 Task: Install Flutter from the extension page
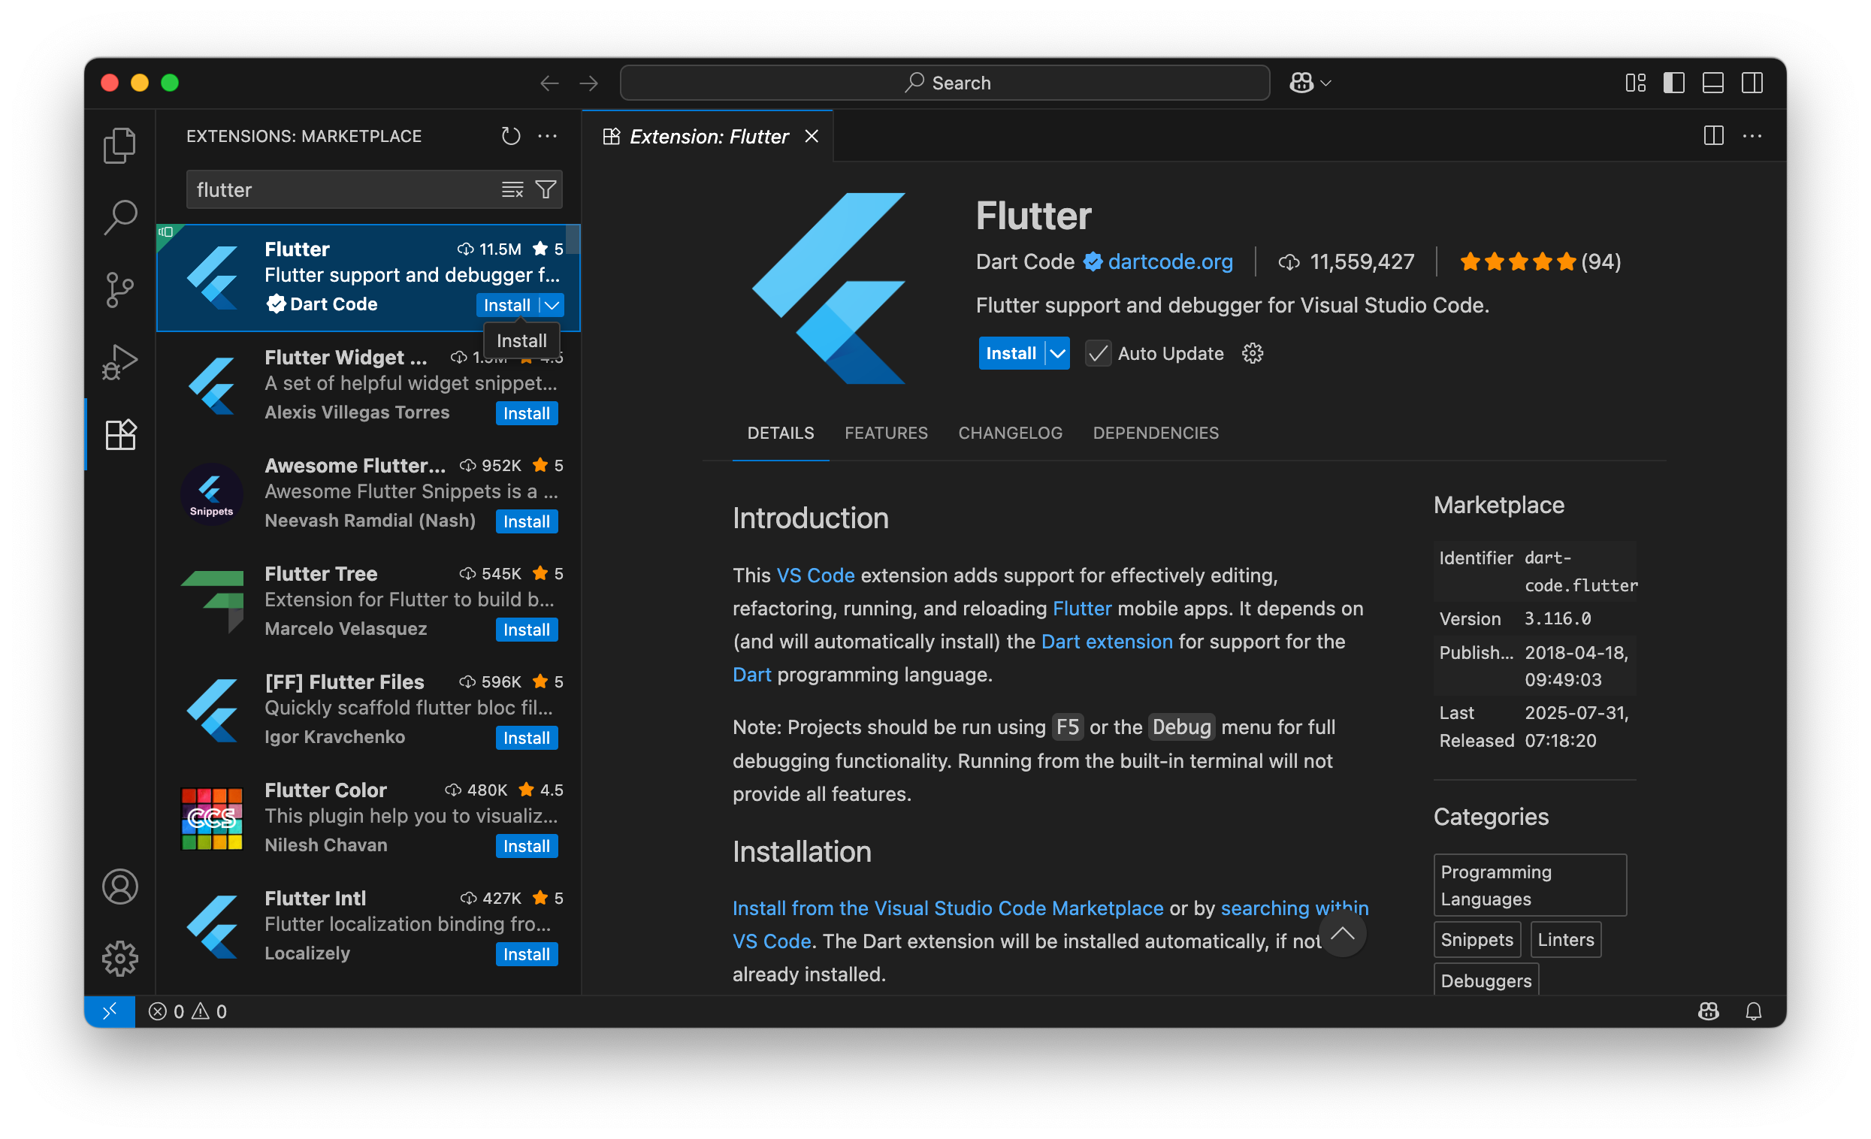(x=1011, y=353)
